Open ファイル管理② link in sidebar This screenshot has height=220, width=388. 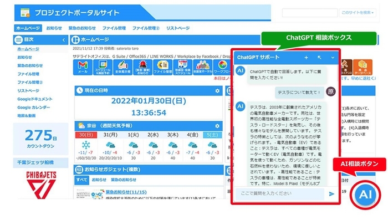[30, 82]
